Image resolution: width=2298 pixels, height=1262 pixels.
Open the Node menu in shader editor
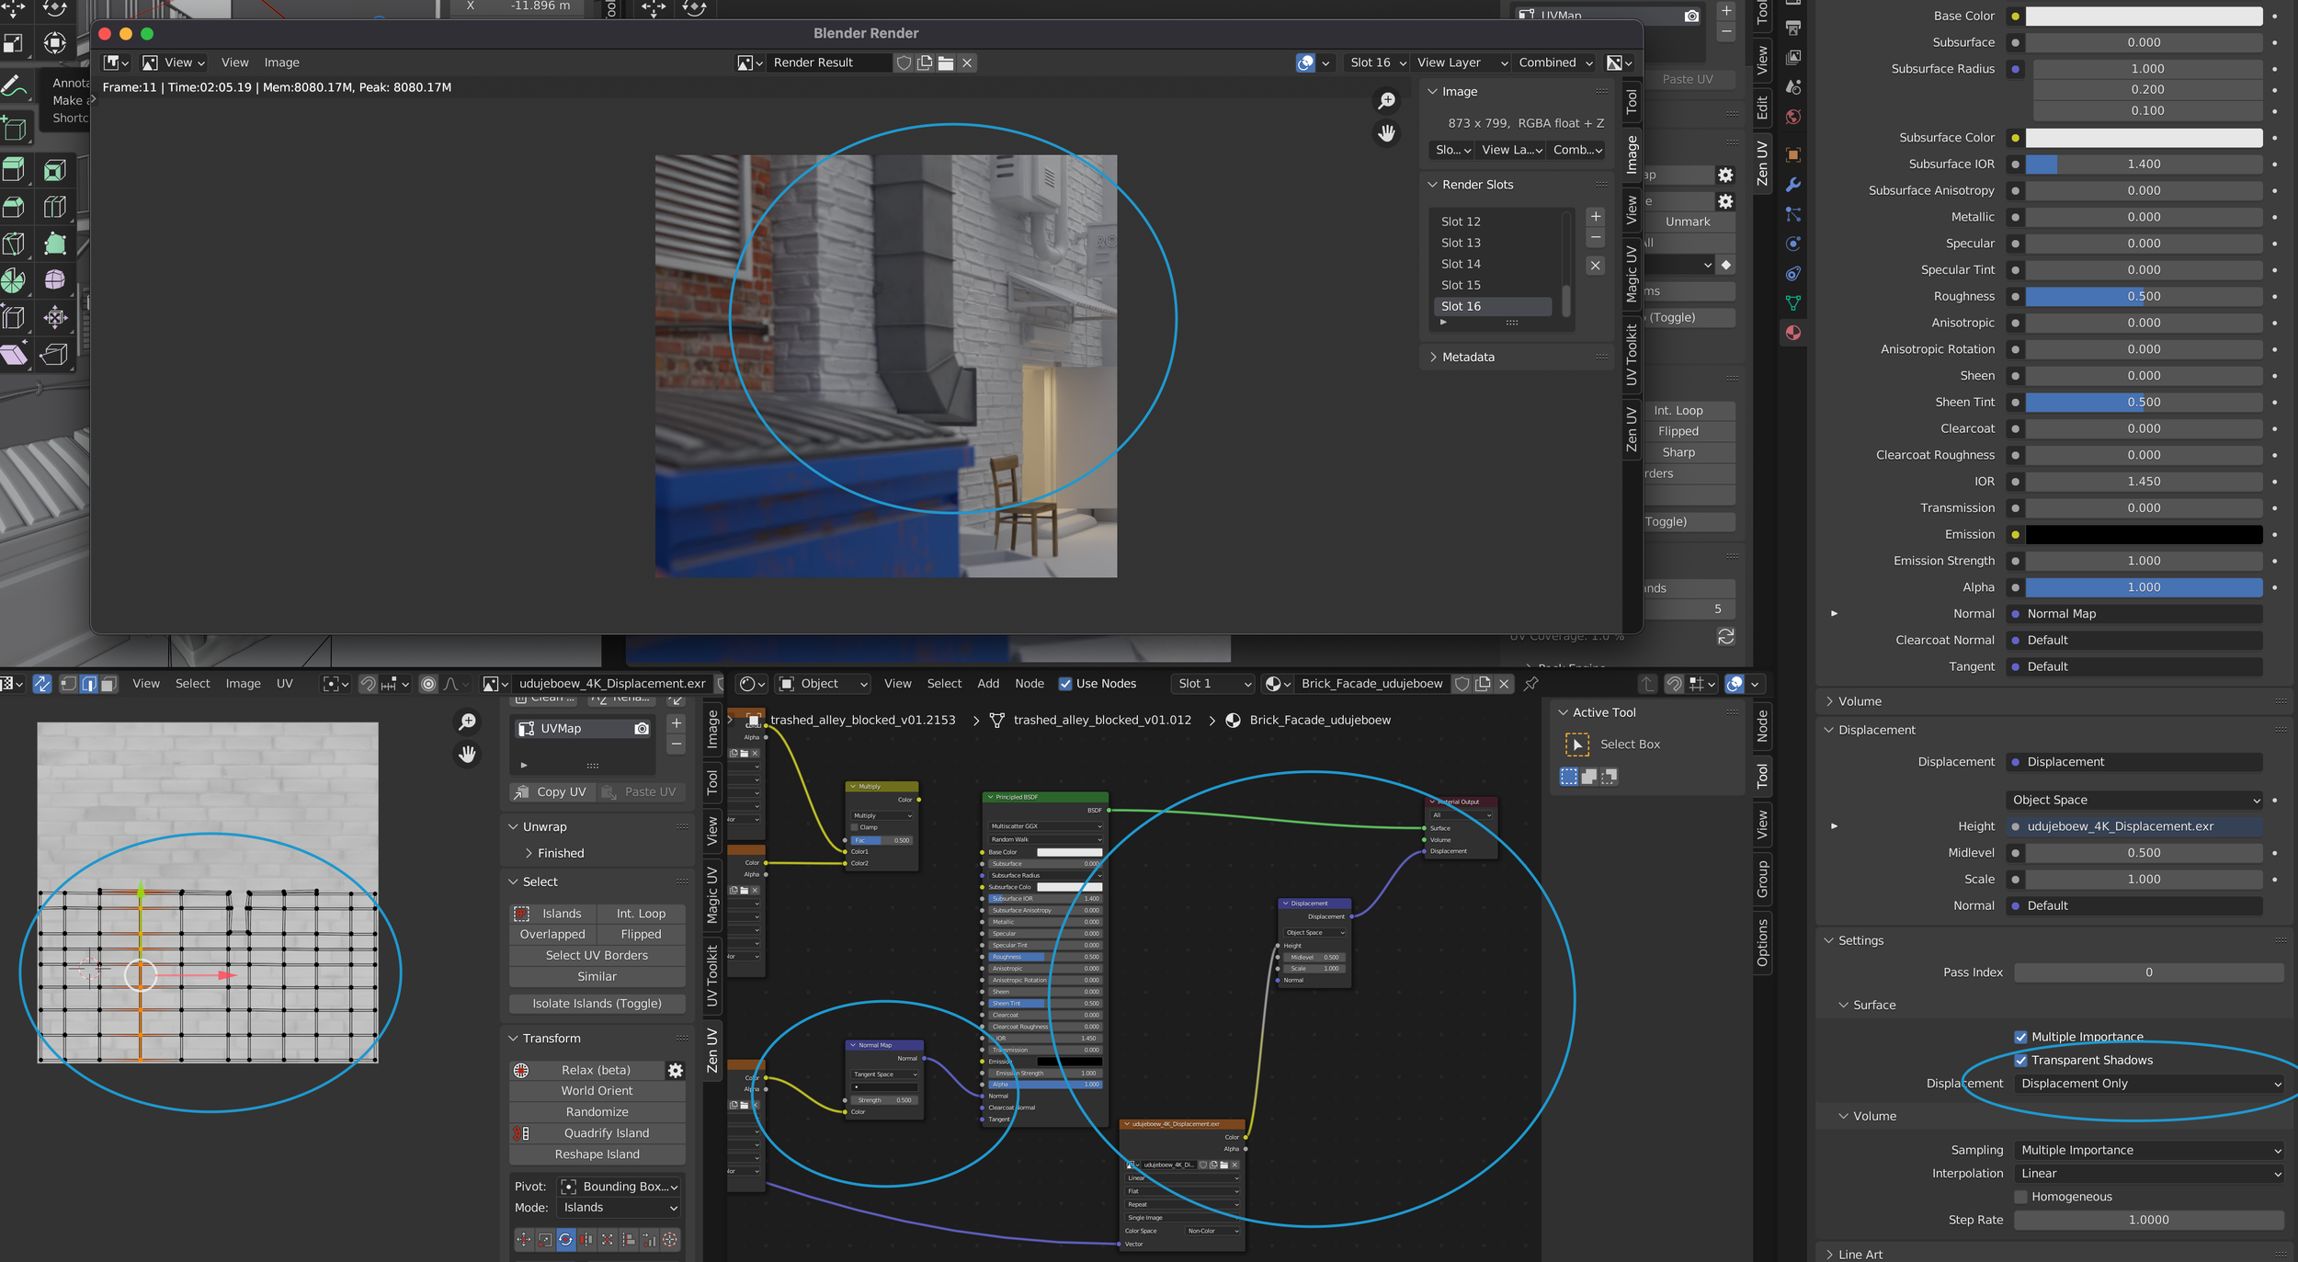(1029, 683)
